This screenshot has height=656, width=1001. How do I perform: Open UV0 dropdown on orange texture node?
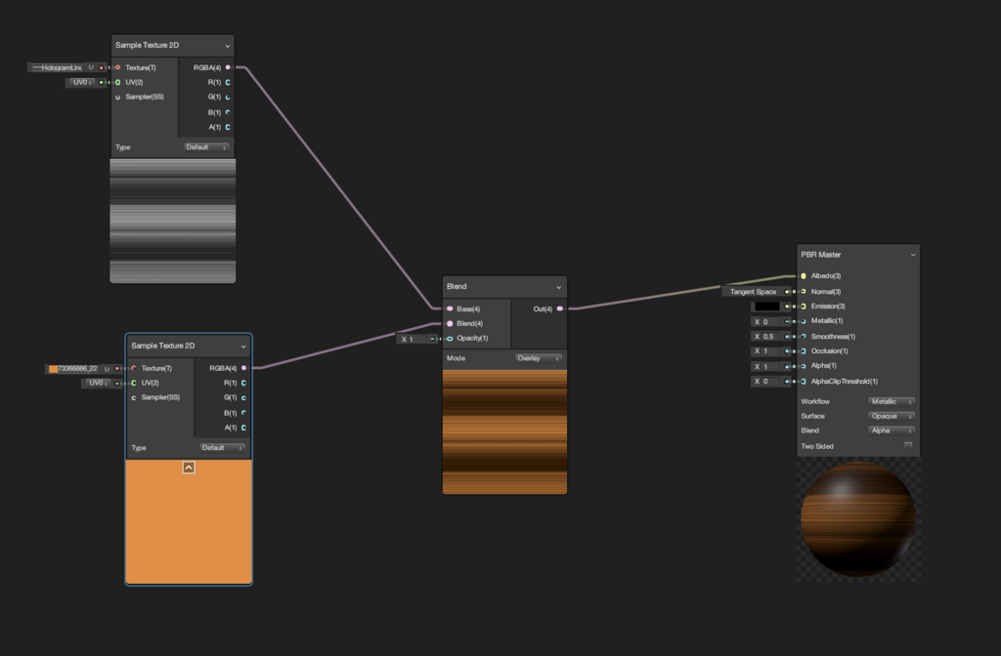(x=97, y=383)
